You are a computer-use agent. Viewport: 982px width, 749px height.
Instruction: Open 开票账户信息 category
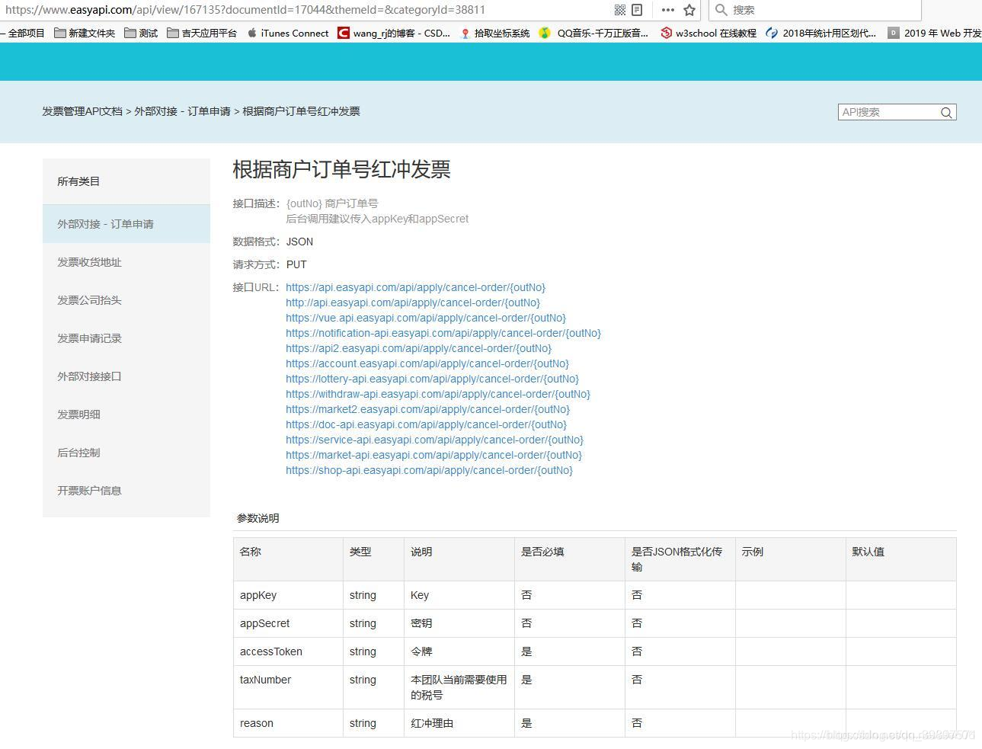126,491
